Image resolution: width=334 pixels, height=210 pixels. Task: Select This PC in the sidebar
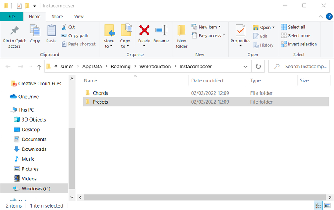click(x=23, y=110)
